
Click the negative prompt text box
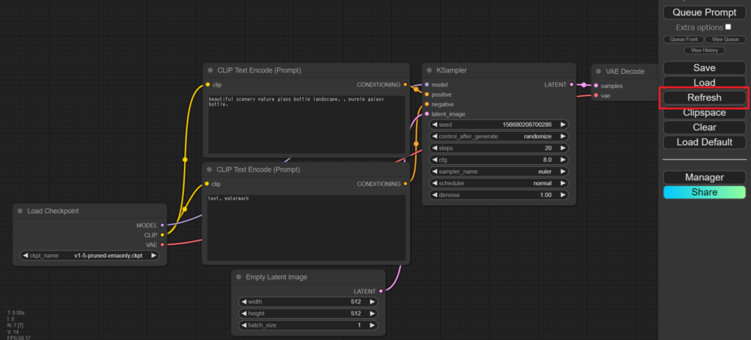(304, 227)
